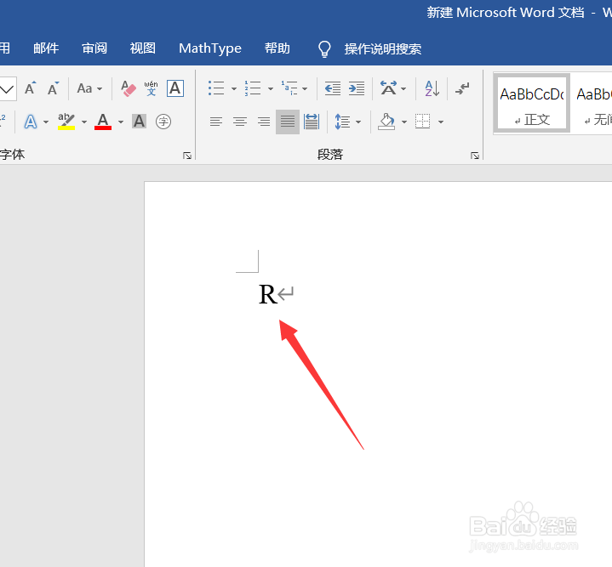The width and height of the screenshot is (612, 567).
Task: Open the partially visible 引用 tab
Action: coord(5,48)
